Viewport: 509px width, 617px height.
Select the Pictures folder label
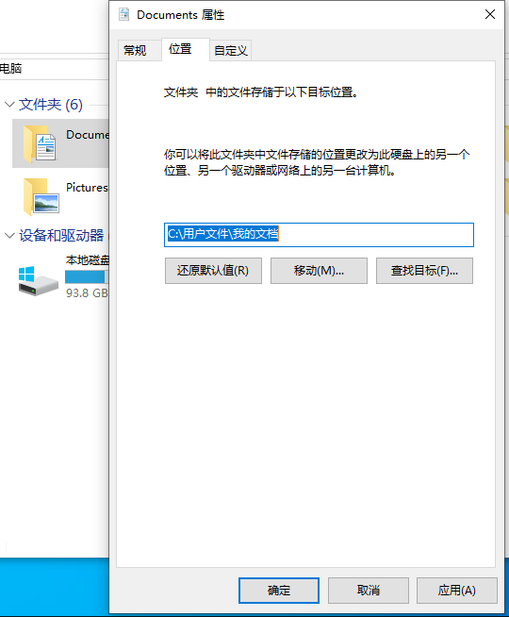coord(87,188)
